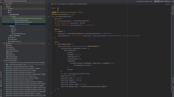Run test_update_data from gutter run icon
Viewport: 174px width, 97px height.
[x=49, y=44]
